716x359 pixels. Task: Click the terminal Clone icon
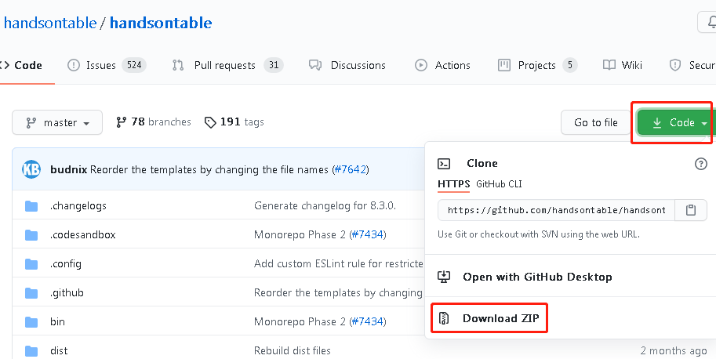pyautogui.click(x=444, y=163)
